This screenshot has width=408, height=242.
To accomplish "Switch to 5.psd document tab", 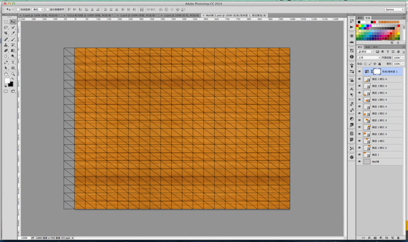I will click(x=40, y=15).
